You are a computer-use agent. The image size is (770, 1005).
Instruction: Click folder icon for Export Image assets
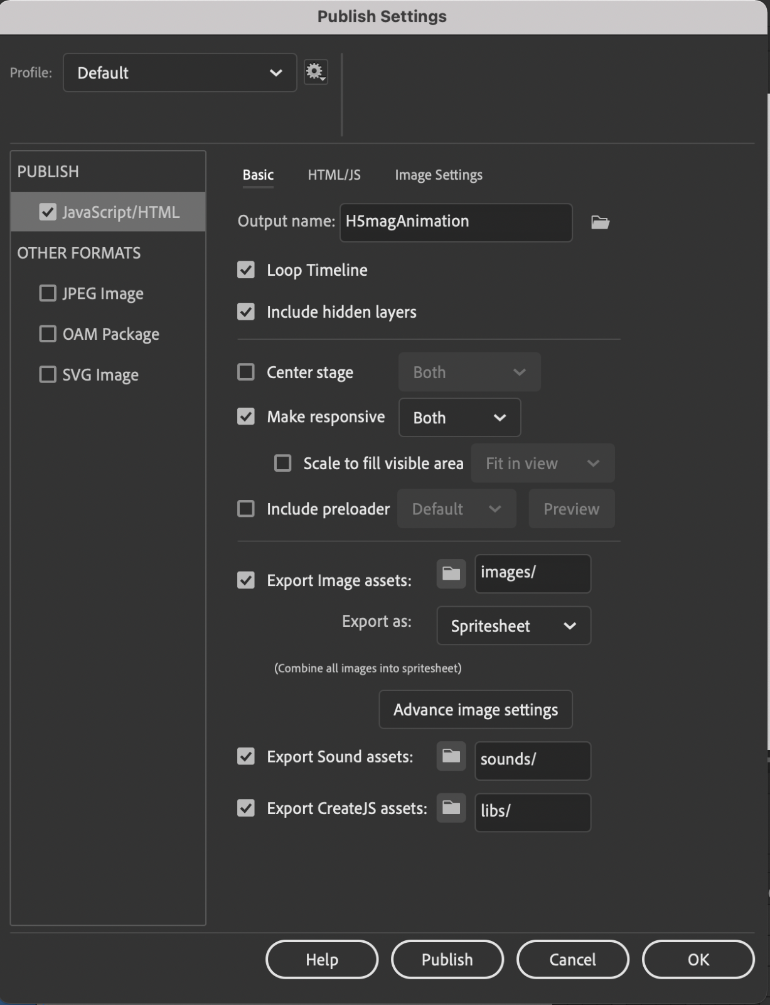click(451, 573)
